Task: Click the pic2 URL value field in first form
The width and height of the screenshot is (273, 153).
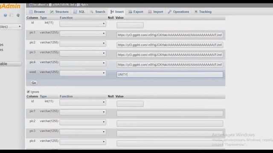Action: [x=170, y=45]
